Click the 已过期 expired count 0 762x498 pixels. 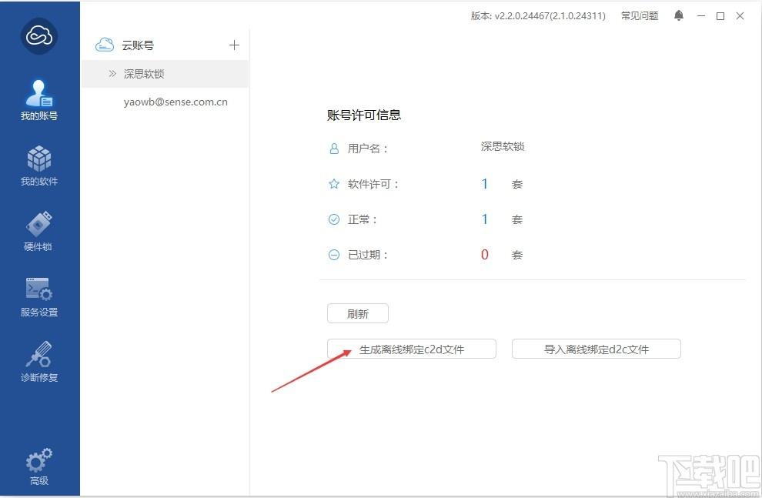pos(485,255)
